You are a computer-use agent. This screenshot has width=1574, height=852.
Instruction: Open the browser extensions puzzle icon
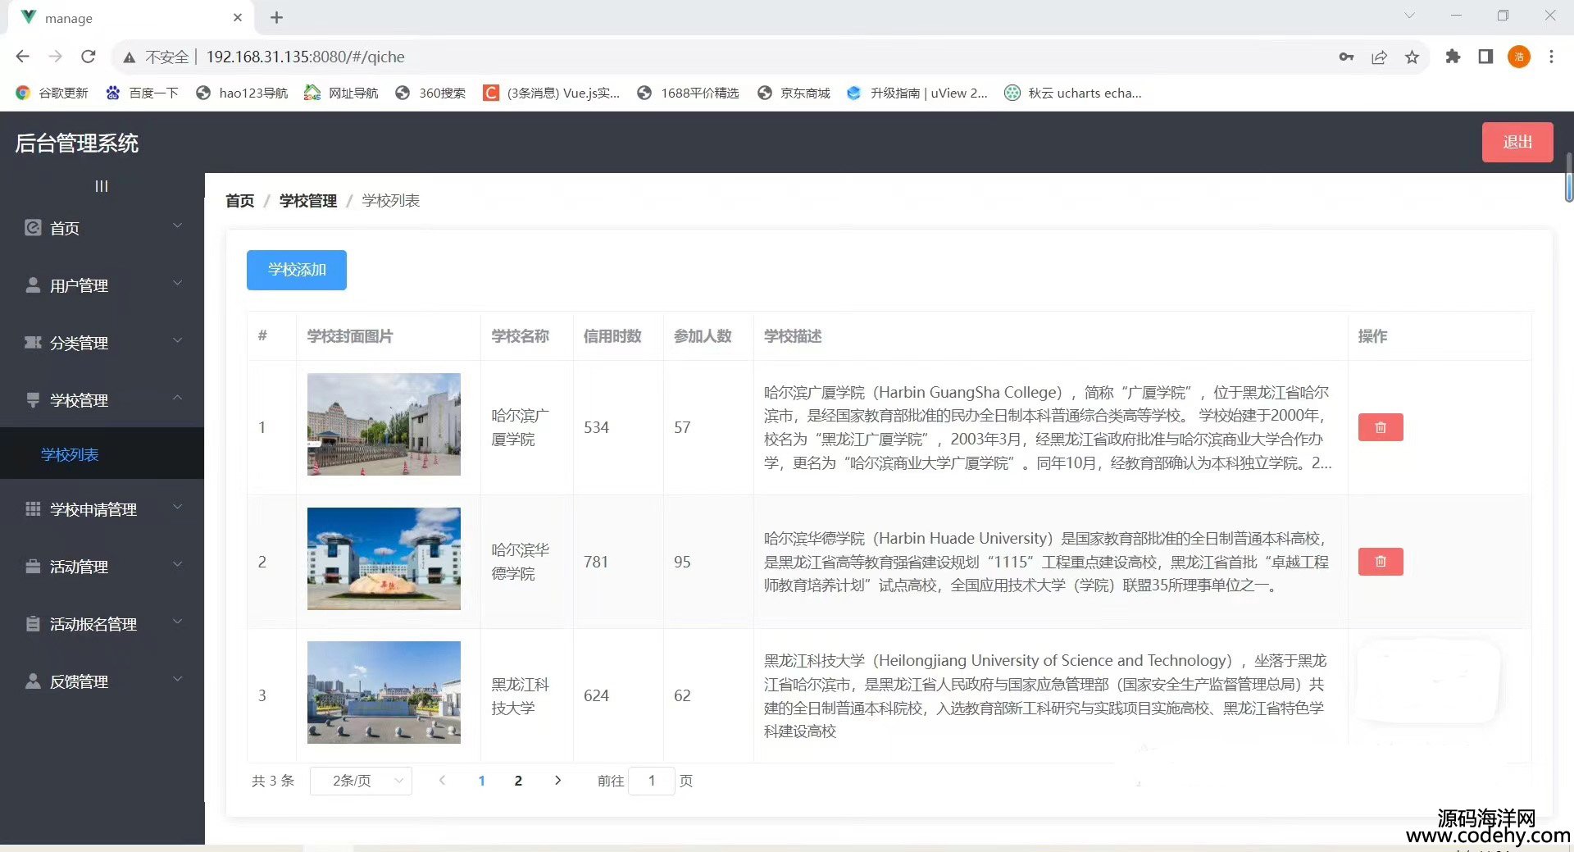click(1453, 57)
